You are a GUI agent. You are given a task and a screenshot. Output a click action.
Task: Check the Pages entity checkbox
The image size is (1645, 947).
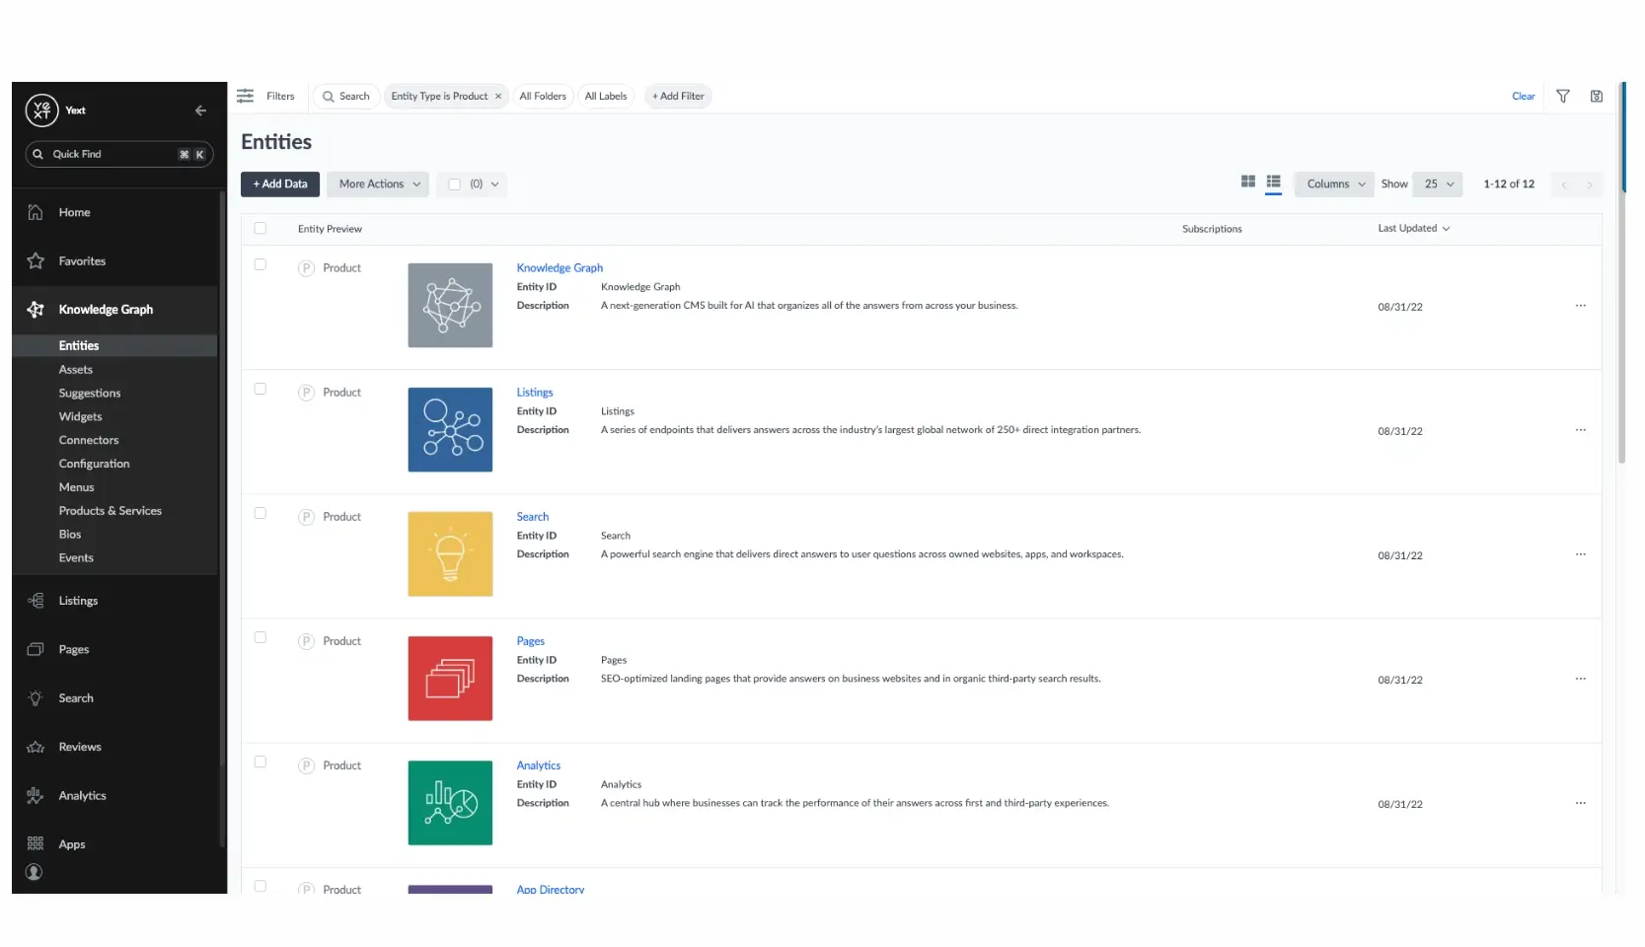[x=261, y=637]
